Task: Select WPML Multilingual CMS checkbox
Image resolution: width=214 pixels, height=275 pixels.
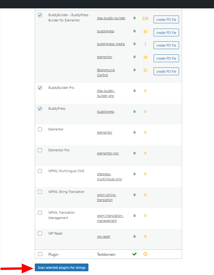Action: [40, 171]
